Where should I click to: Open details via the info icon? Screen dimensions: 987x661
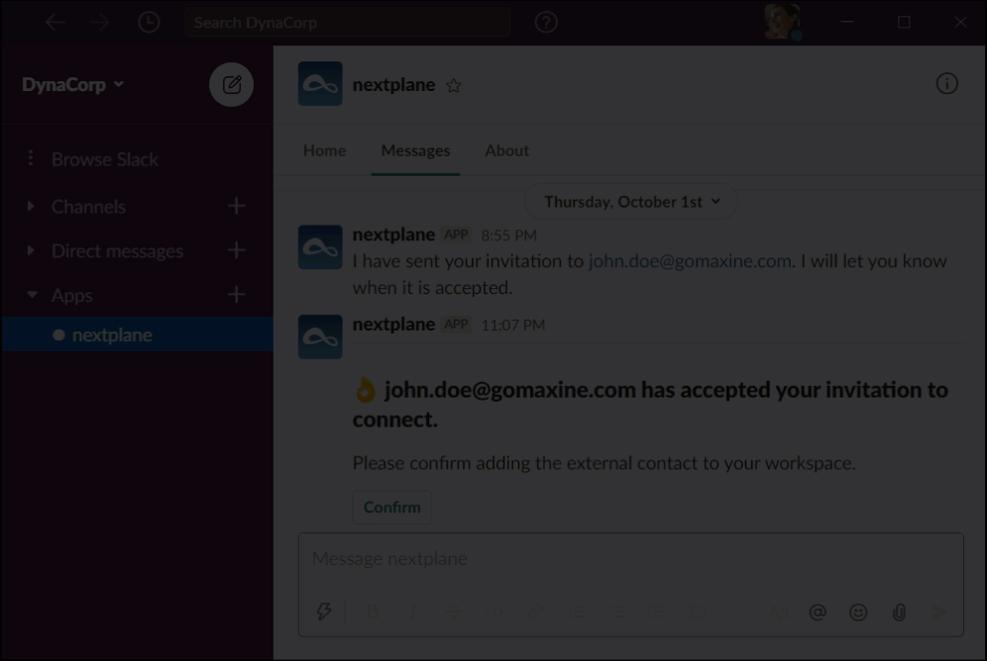(946, 83)
